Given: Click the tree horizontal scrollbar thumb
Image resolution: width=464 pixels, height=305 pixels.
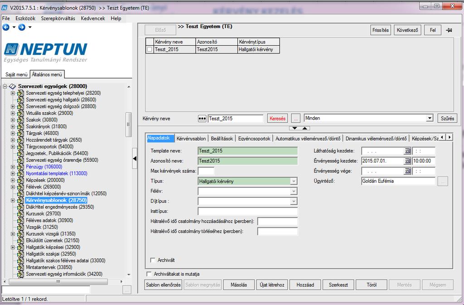Looking at the screenshot, I should (x=58, y=282).
